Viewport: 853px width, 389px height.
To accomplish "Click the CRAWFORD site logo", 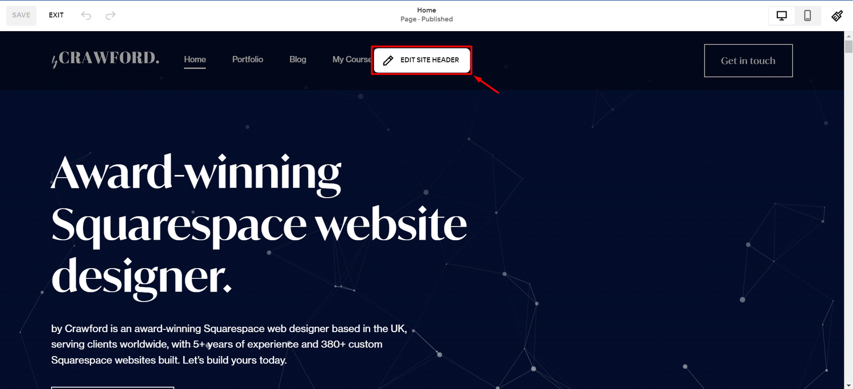I will coord(105,58).
